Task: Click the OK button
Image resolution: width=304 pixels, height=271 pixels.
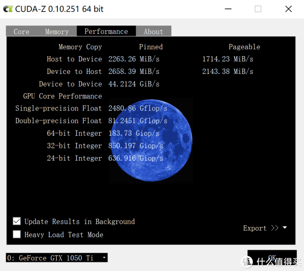Action: [x=272, y=257]
